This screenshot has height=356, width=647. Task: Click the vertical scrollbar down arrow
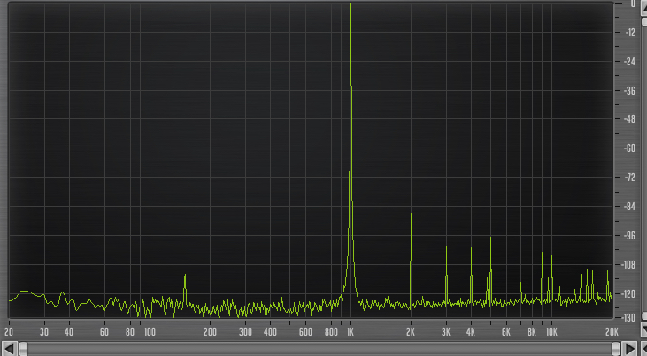pyautogui.click(x=643, y=329)
